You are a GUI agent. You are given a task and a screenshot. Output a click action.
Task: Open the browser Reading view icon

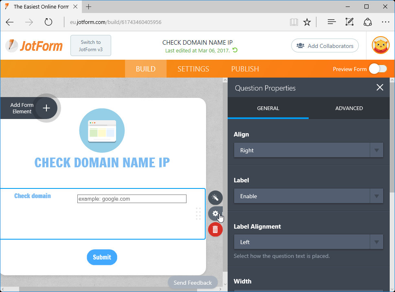click(x=294, y=22)
